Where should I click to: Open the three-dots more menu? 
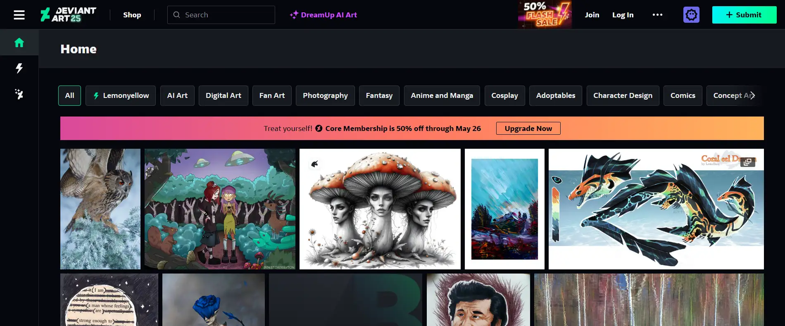(657, 15)
